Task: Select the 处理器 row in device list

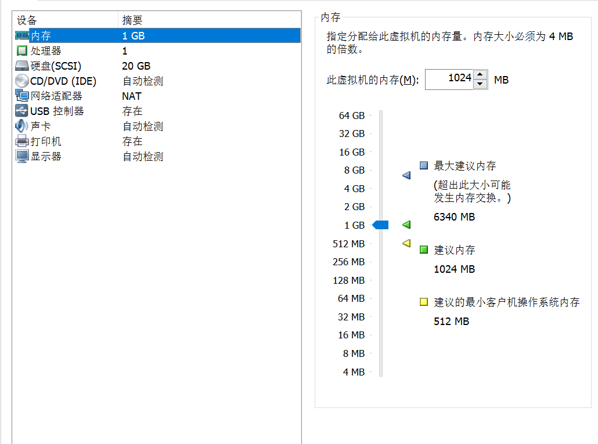Action: click(x=157, y=50)
